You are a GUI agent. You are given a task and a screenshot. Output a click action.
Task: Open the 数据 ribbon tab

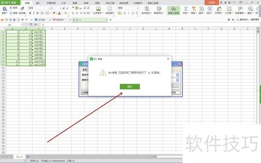(x=75, y=3)
